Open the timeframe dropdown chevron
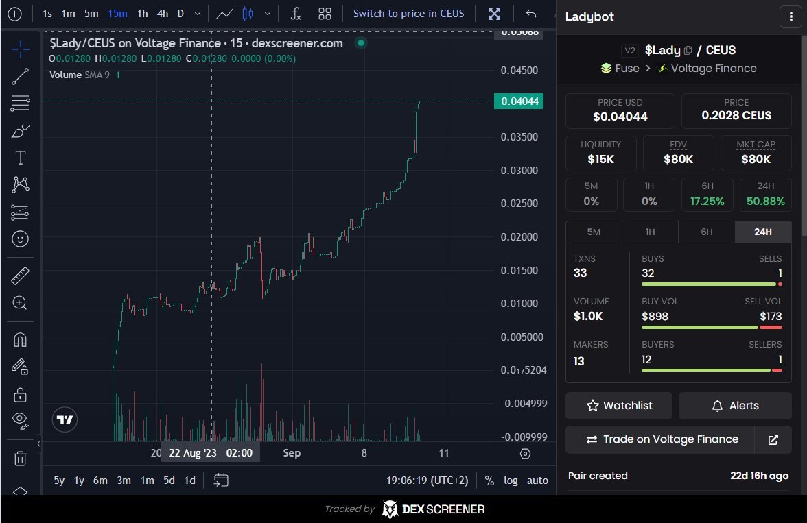807x523 pixels. tap(197, 13)
